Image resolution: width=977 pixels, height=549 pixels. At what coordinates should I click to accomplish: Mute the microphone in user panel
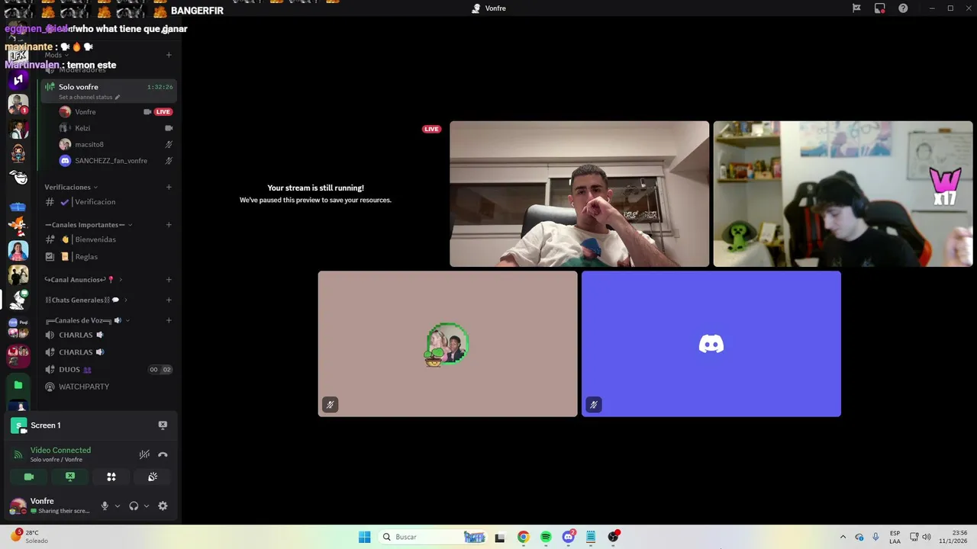click(x=105, y=506)
